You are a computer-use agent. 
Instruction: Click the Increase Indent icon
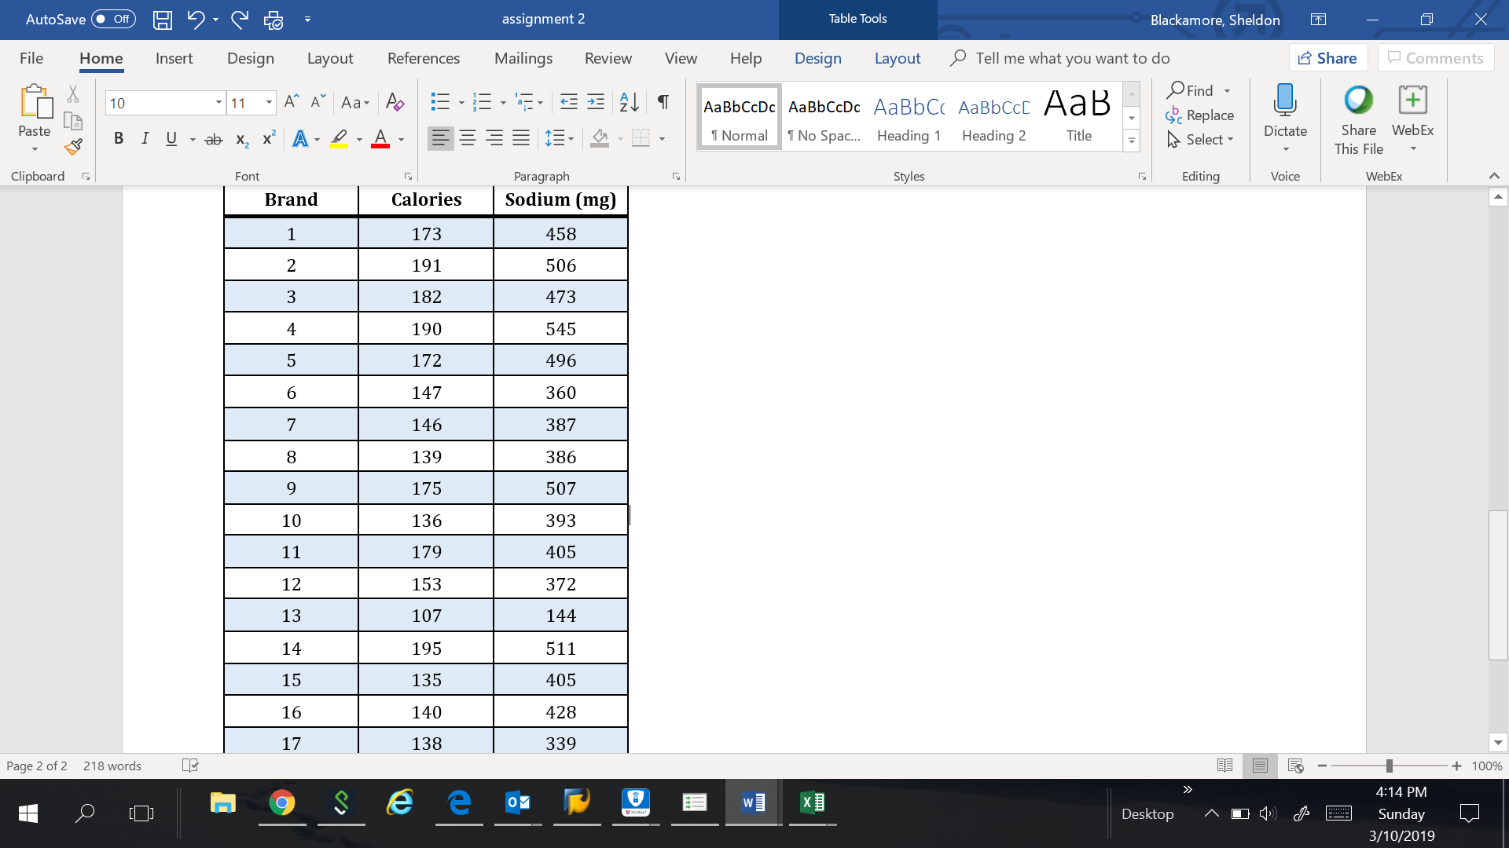(x=596, y=102)
